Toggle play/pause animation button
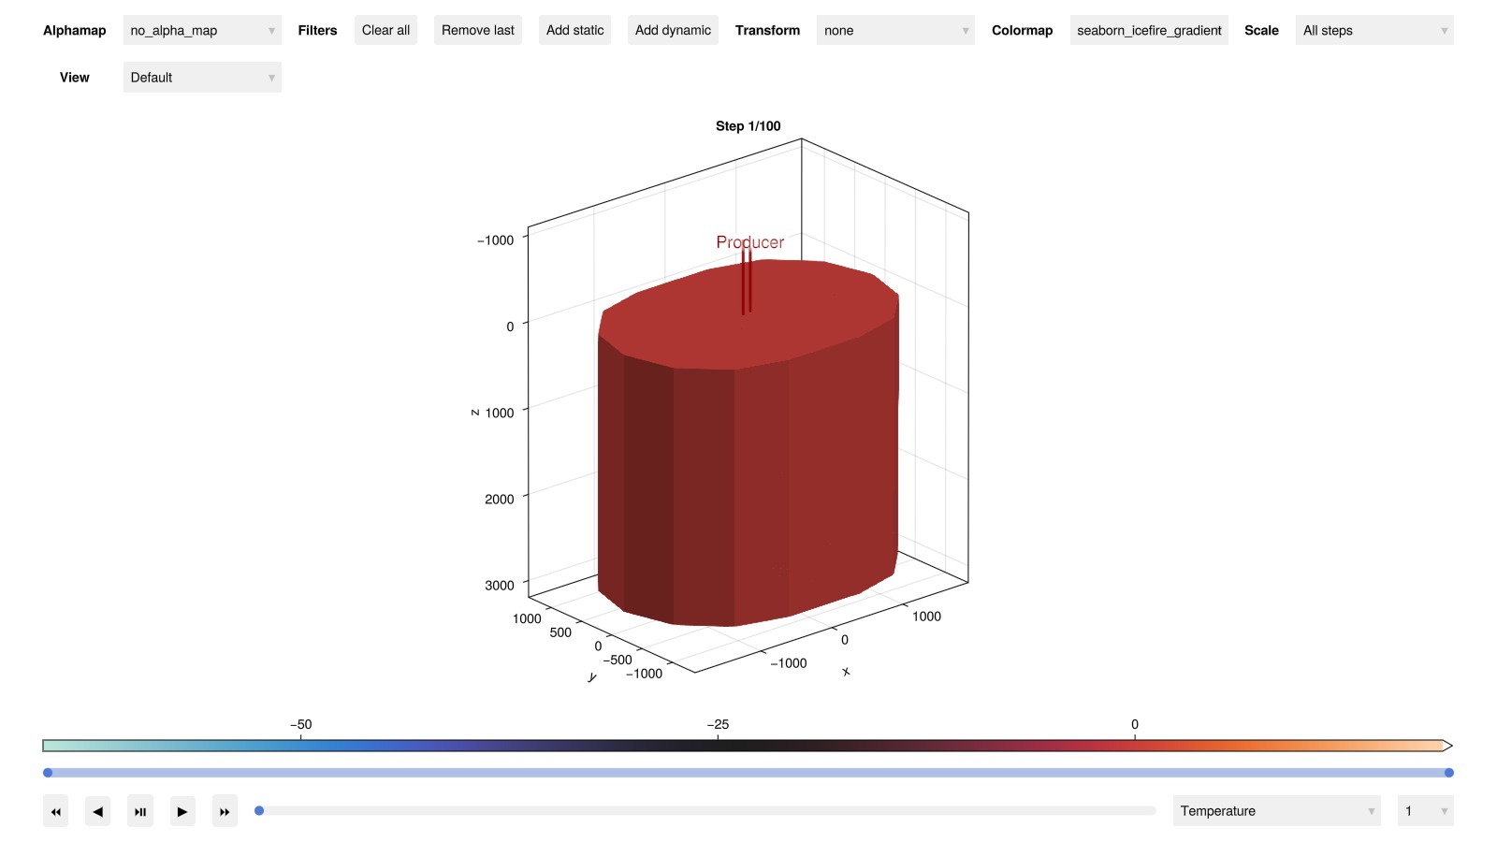 (x=140, y=811)
